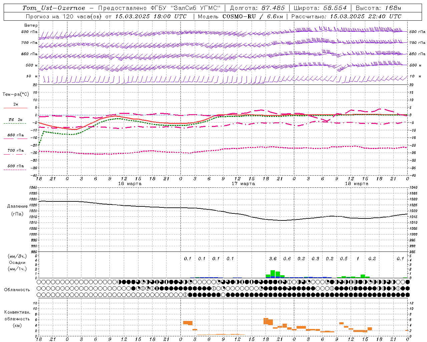427x342 pixels.
Task: Click the (мм/1ч.) precipitation unit label
Action: pyautogui.click(x=17, y=269)
